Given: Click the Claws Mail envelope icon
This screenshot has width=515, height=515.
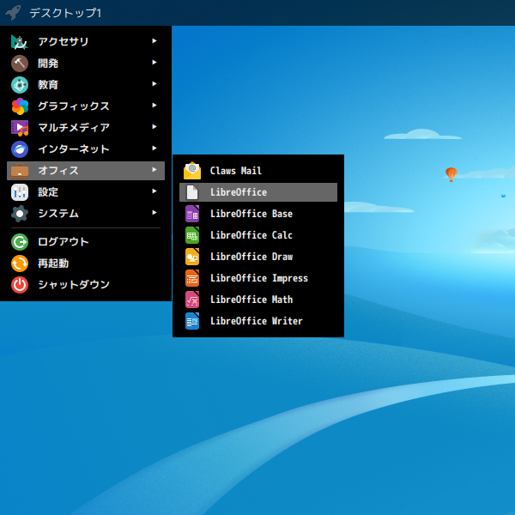Looking at the screenshot, I should 192,171.
